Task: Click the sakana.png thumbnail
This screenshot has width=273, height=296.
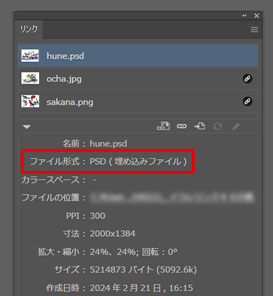Action: pyautogui.click(x=30, y=101)
